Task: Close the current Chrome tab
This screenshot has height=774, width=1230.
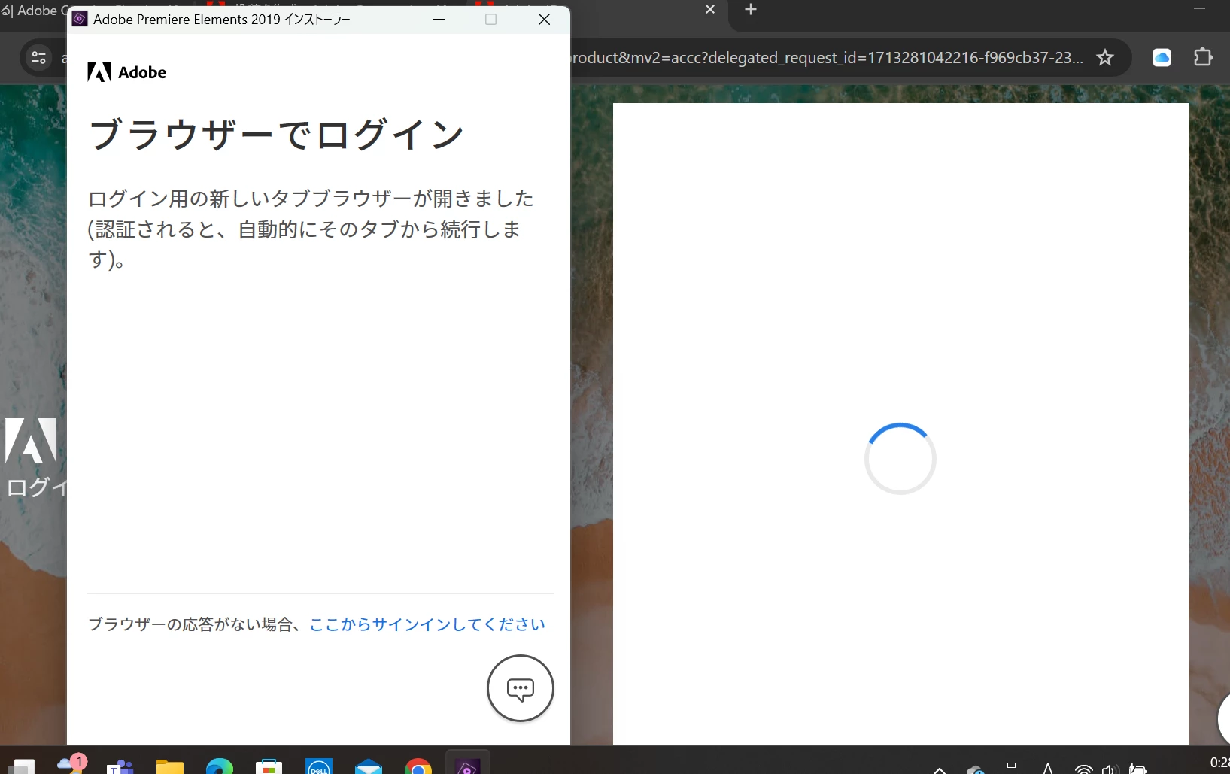Action: [710, 9]
